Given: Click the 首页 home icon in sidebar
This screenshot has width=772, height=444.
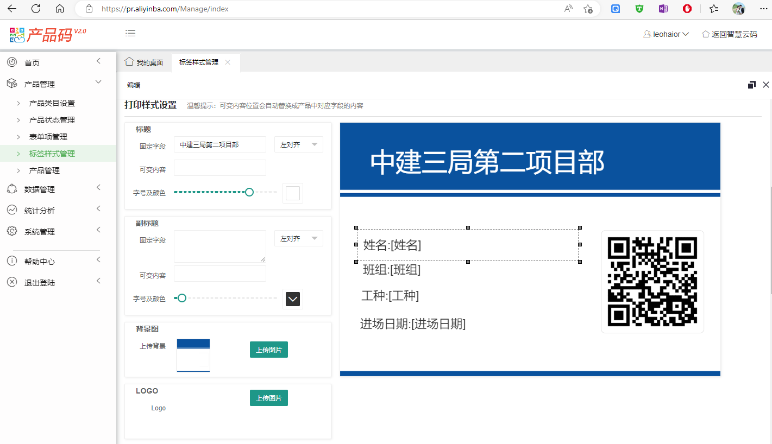Looking at the screenshot, I should [12, 62].
